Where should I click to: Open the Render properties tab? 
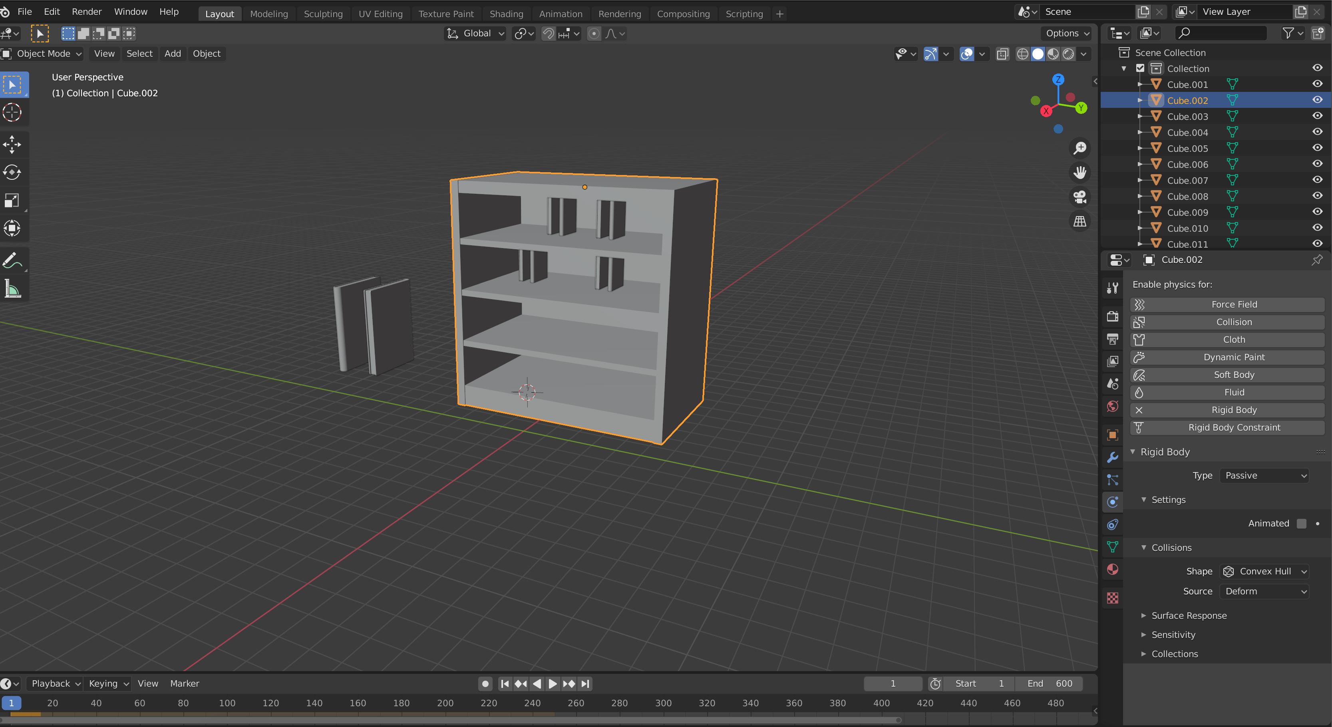pyautogui.click(x=1112, y=316)
